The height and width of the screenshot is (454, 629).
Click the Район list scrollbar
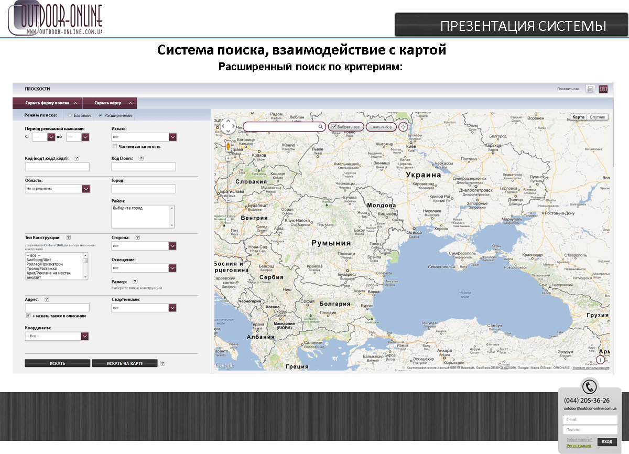(171, 216)
